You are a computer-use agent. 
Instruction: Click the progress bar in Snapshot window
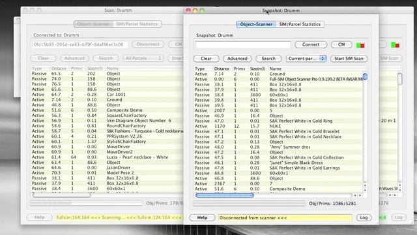(249, 204)
